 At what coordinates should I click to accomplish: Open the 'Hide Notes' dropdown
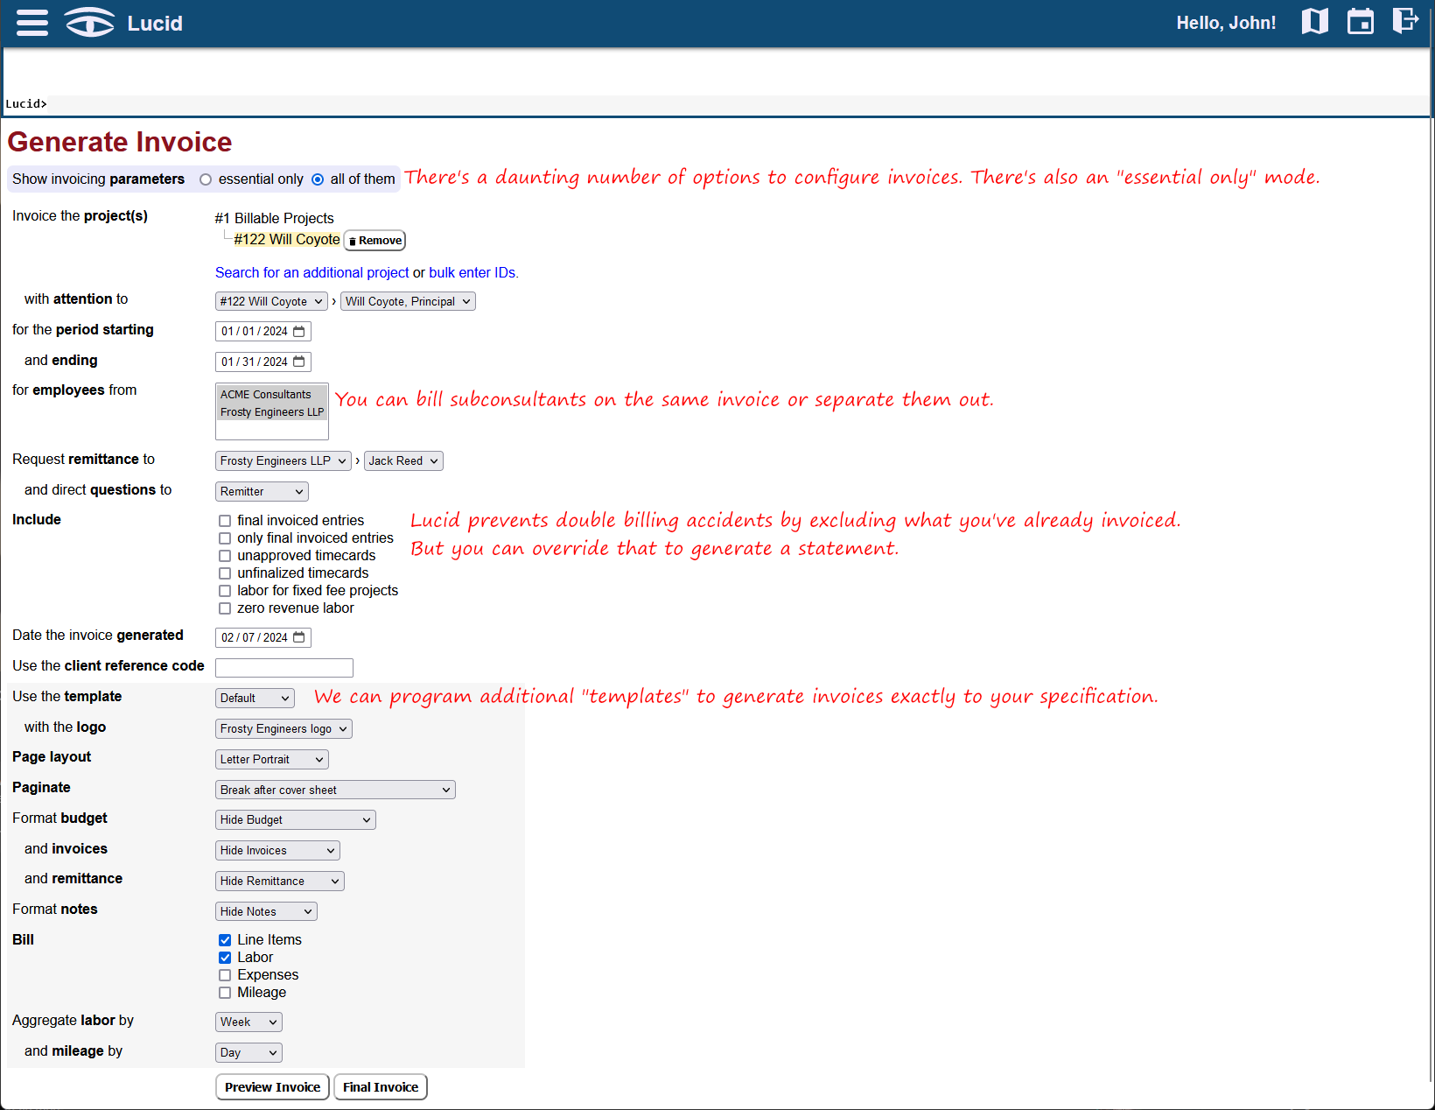pos(266,911)
